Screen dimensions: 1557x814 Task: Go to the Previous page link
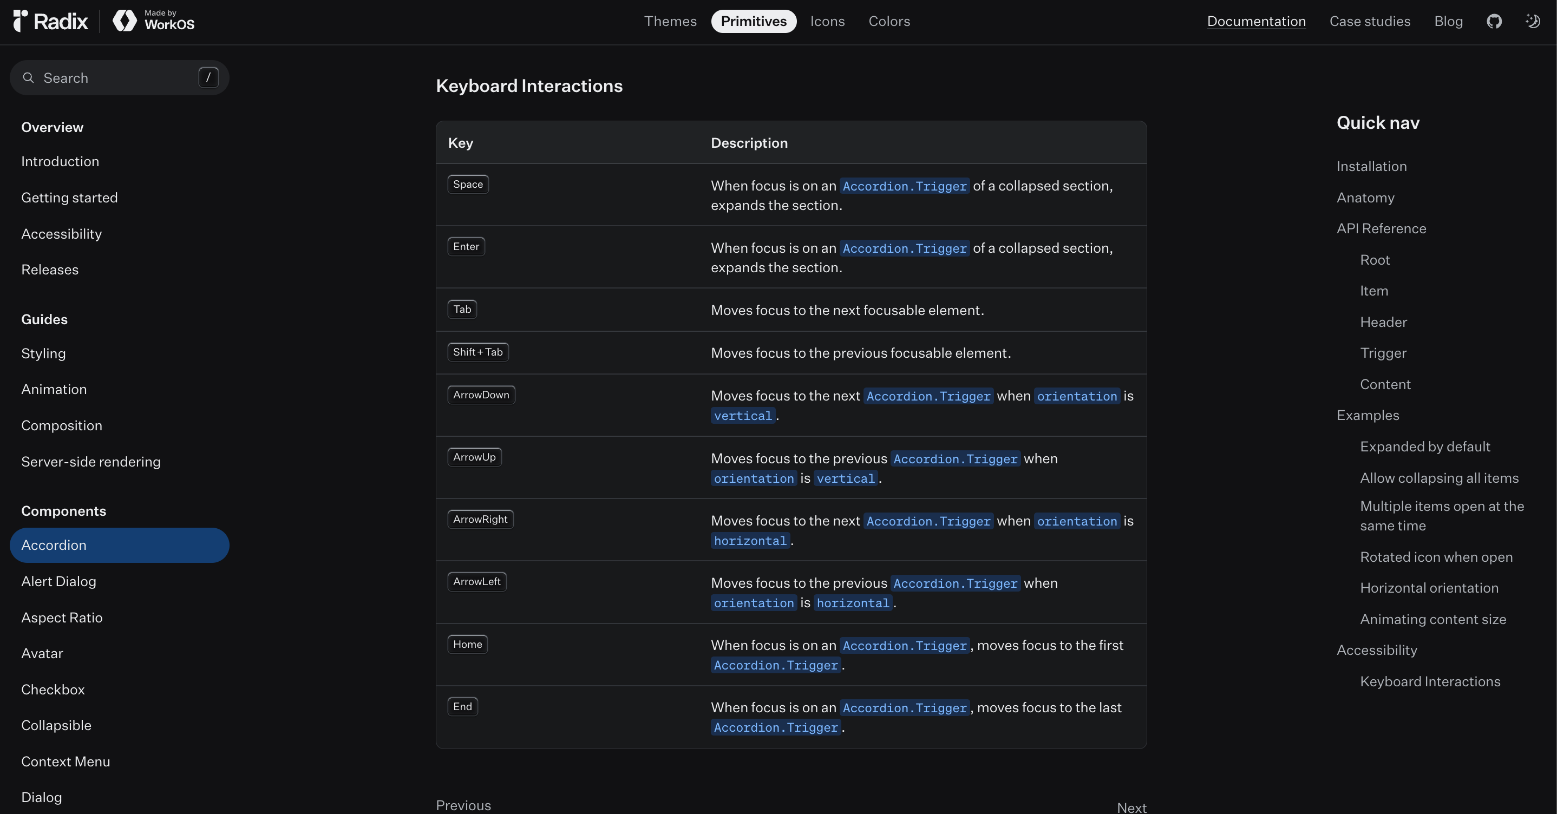coord(463,805)
